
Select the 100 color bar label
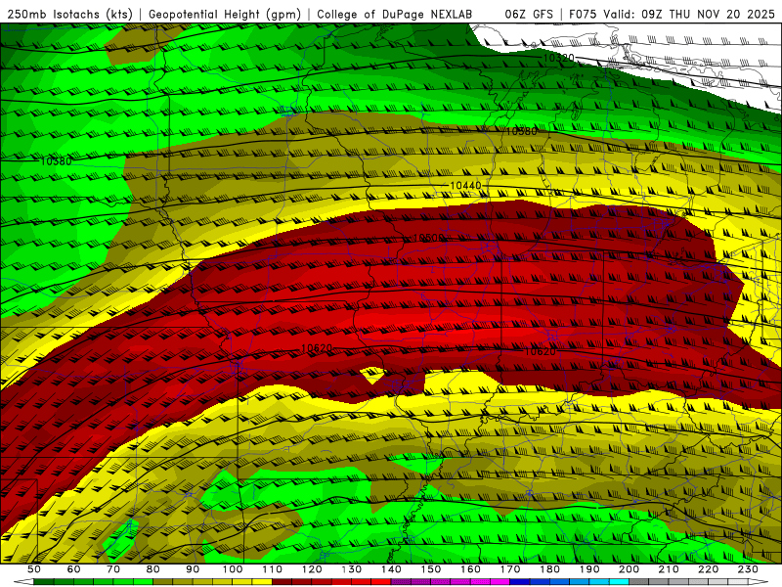[x=233, y=569]
